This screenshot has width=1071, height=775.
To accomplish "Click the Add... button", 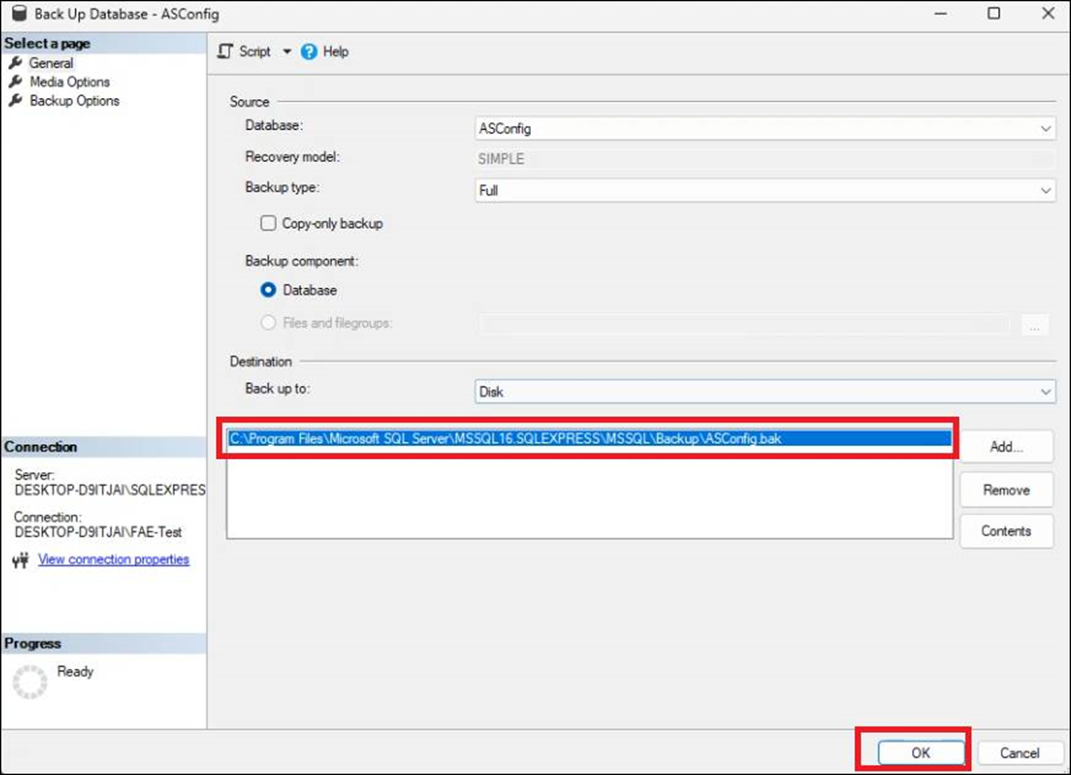I will pyautogui.click(x=1007, y=447).
